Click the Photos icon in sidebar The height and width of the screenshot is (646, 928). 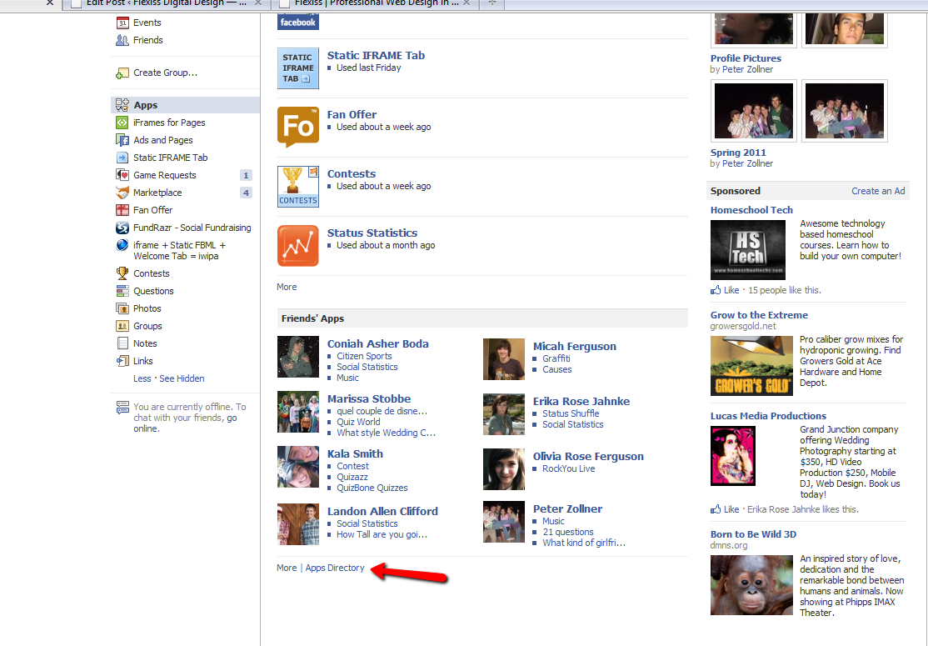click(x=122, y=308)
